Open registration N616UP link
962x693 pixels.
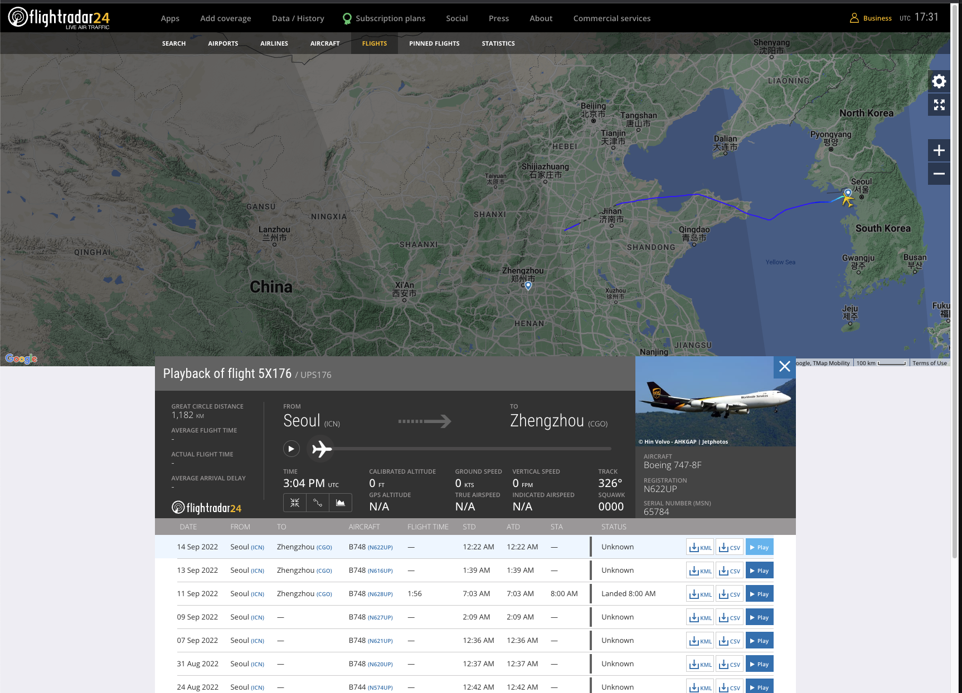(x=380, y=571)
